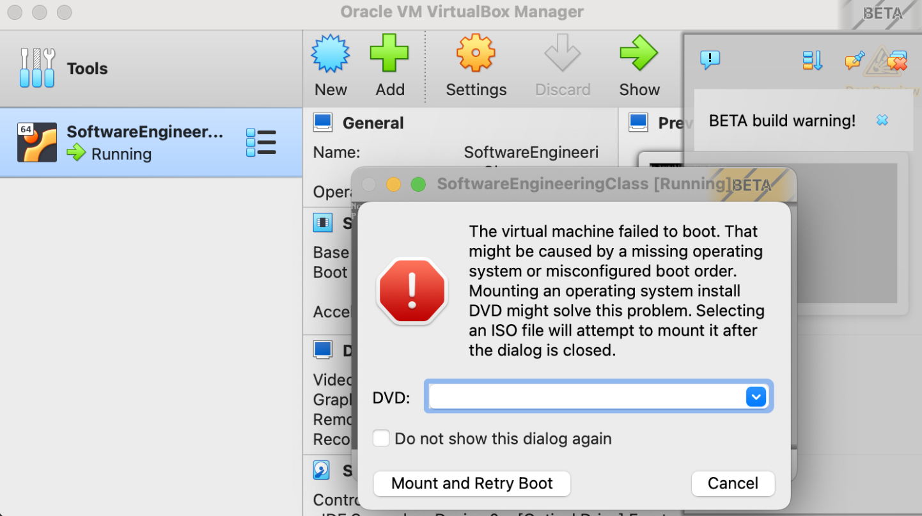Screen dimensions: 922x516
Task: Dismiss the BETA build warning notification
Action: click(882, 120)
